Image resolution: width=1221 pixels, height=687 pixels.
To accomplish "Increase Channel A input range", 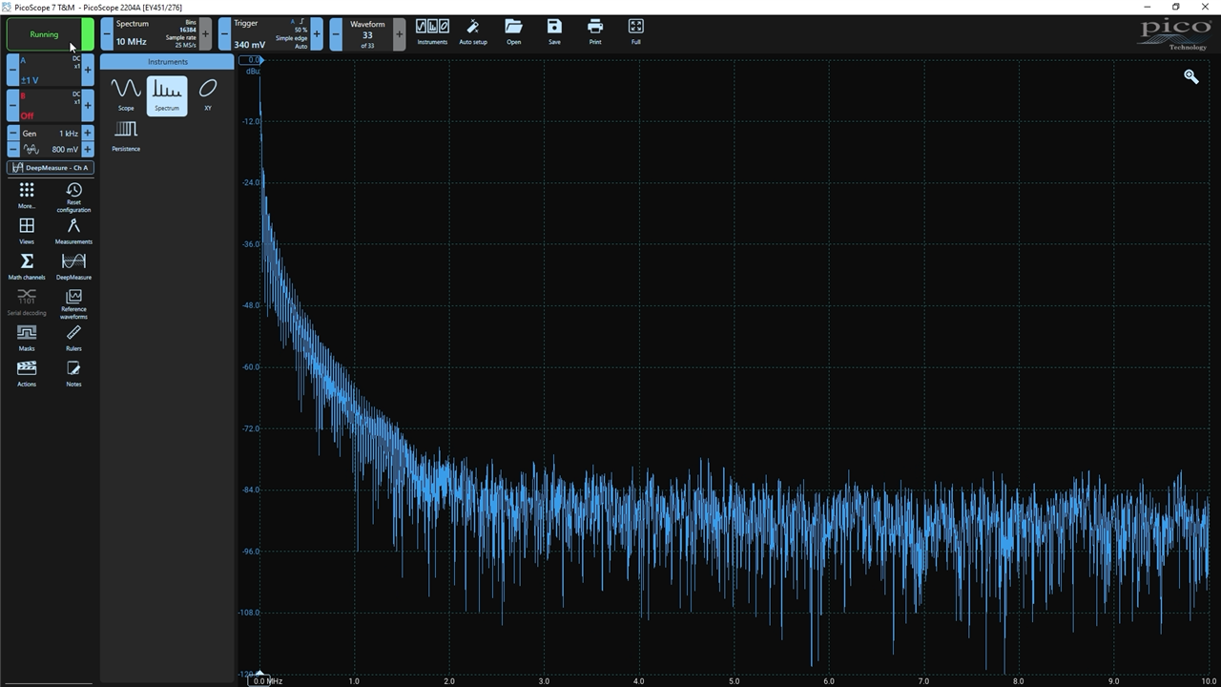I will pyautogui.click(x=88, y=71).
